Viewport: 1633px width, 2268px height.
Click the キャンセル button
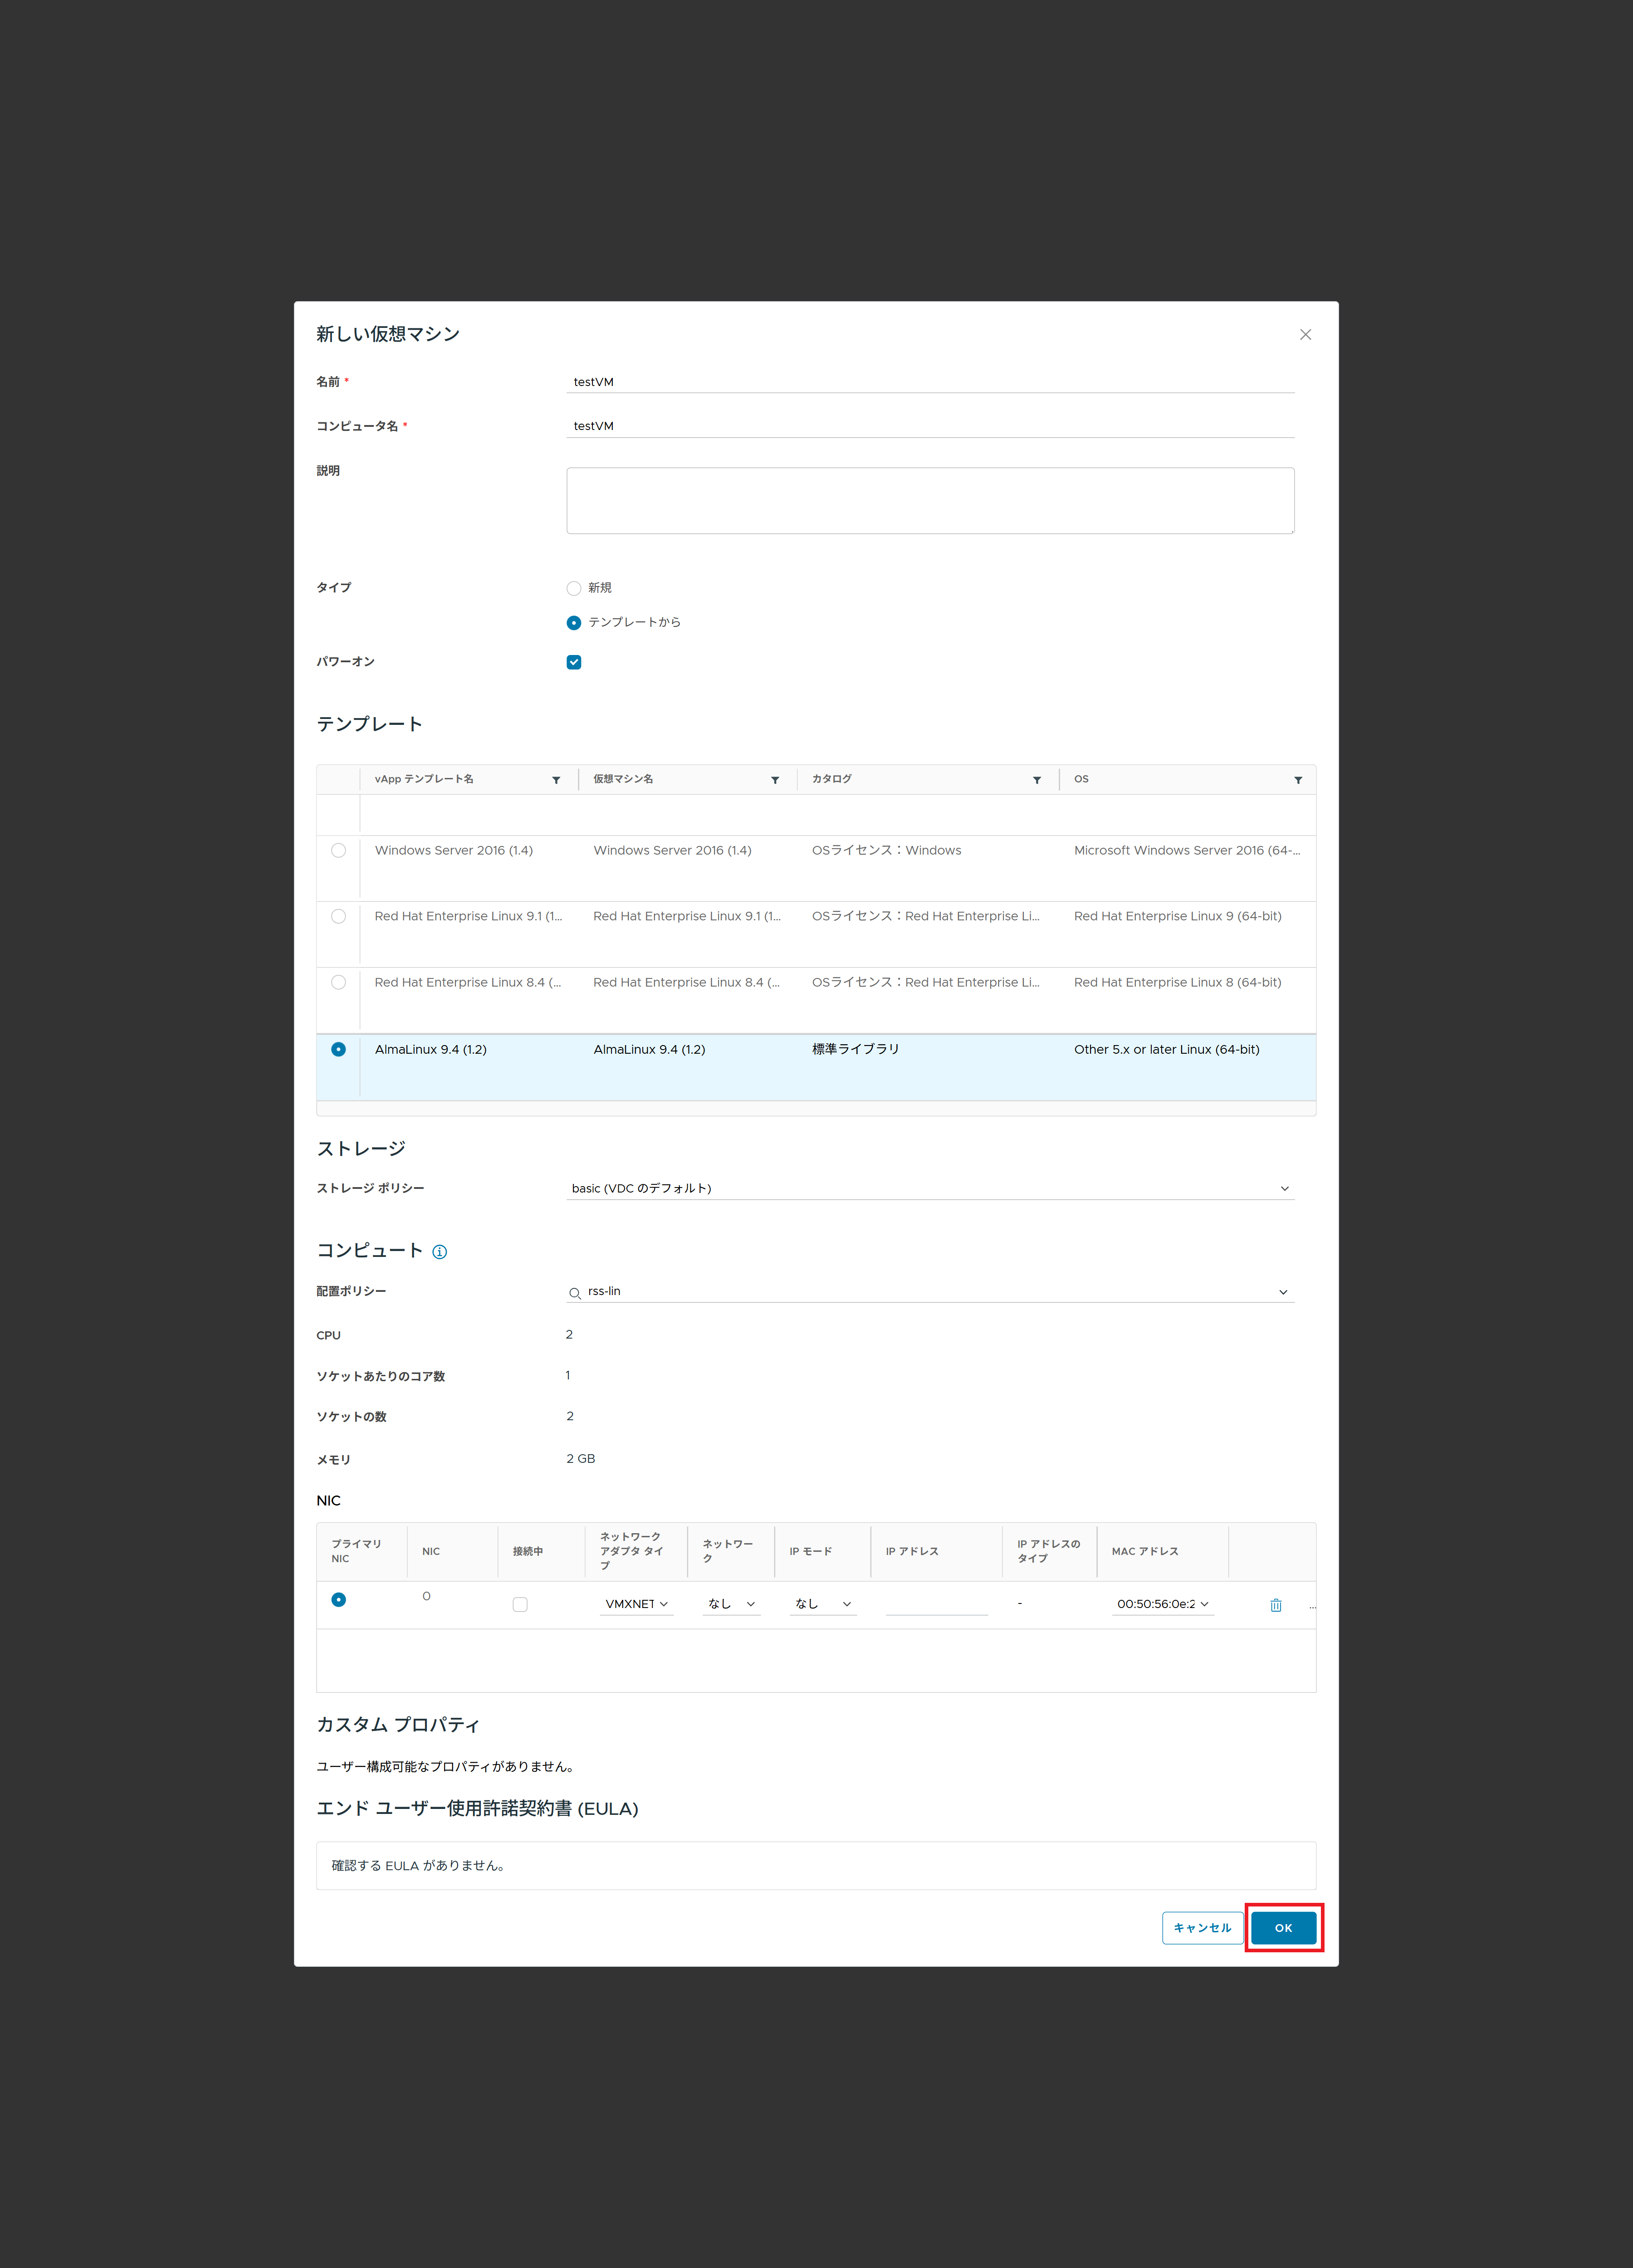pyautogui.click(x=1202, y=1928)
